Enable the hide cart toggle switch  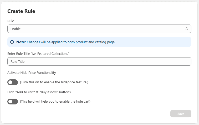[x=13, y=102]
